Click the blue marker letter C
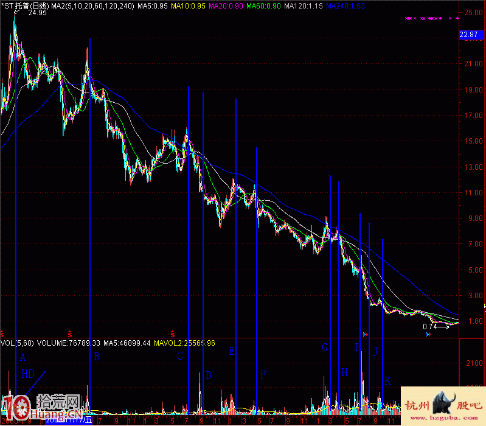The width and height of the screenshot is (486, 426). (x=180, y=357)
